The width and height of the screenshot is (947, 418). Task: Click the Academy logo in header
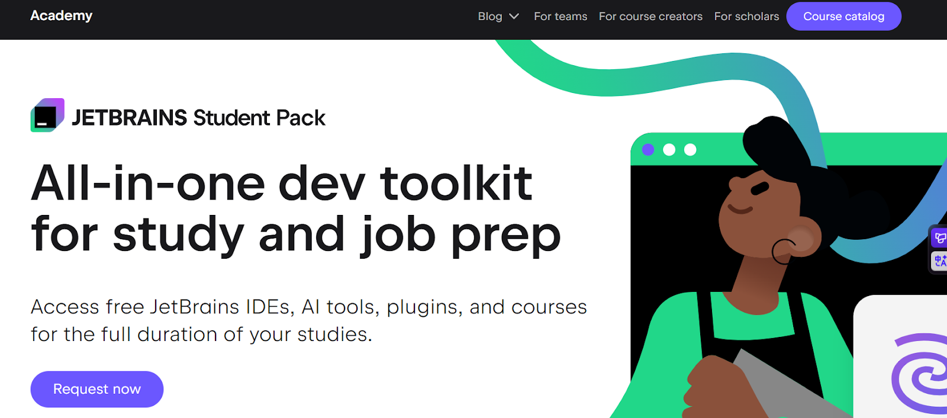point(62,15)
